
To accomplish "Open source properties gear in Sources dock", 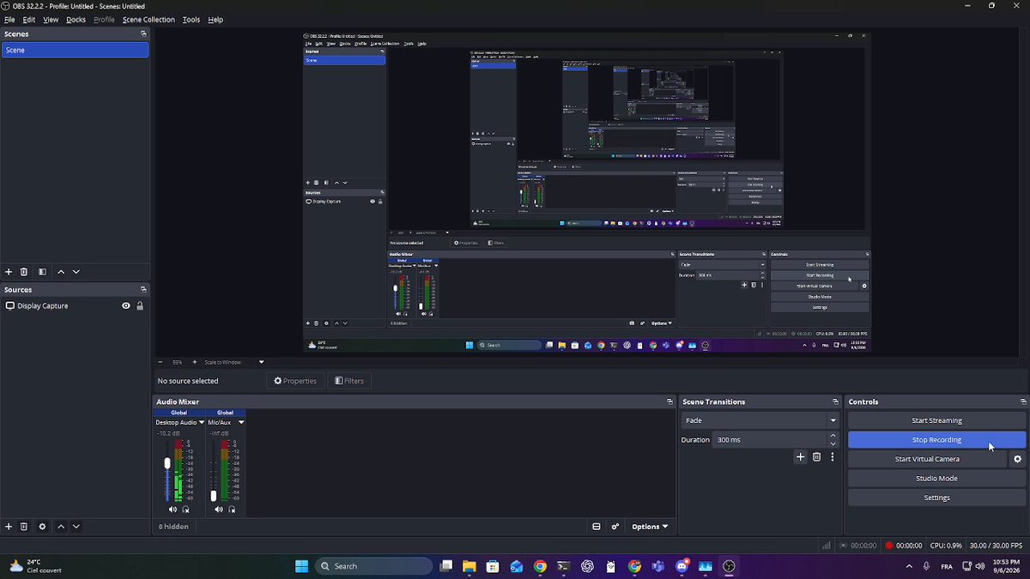I will coord(42,527).
